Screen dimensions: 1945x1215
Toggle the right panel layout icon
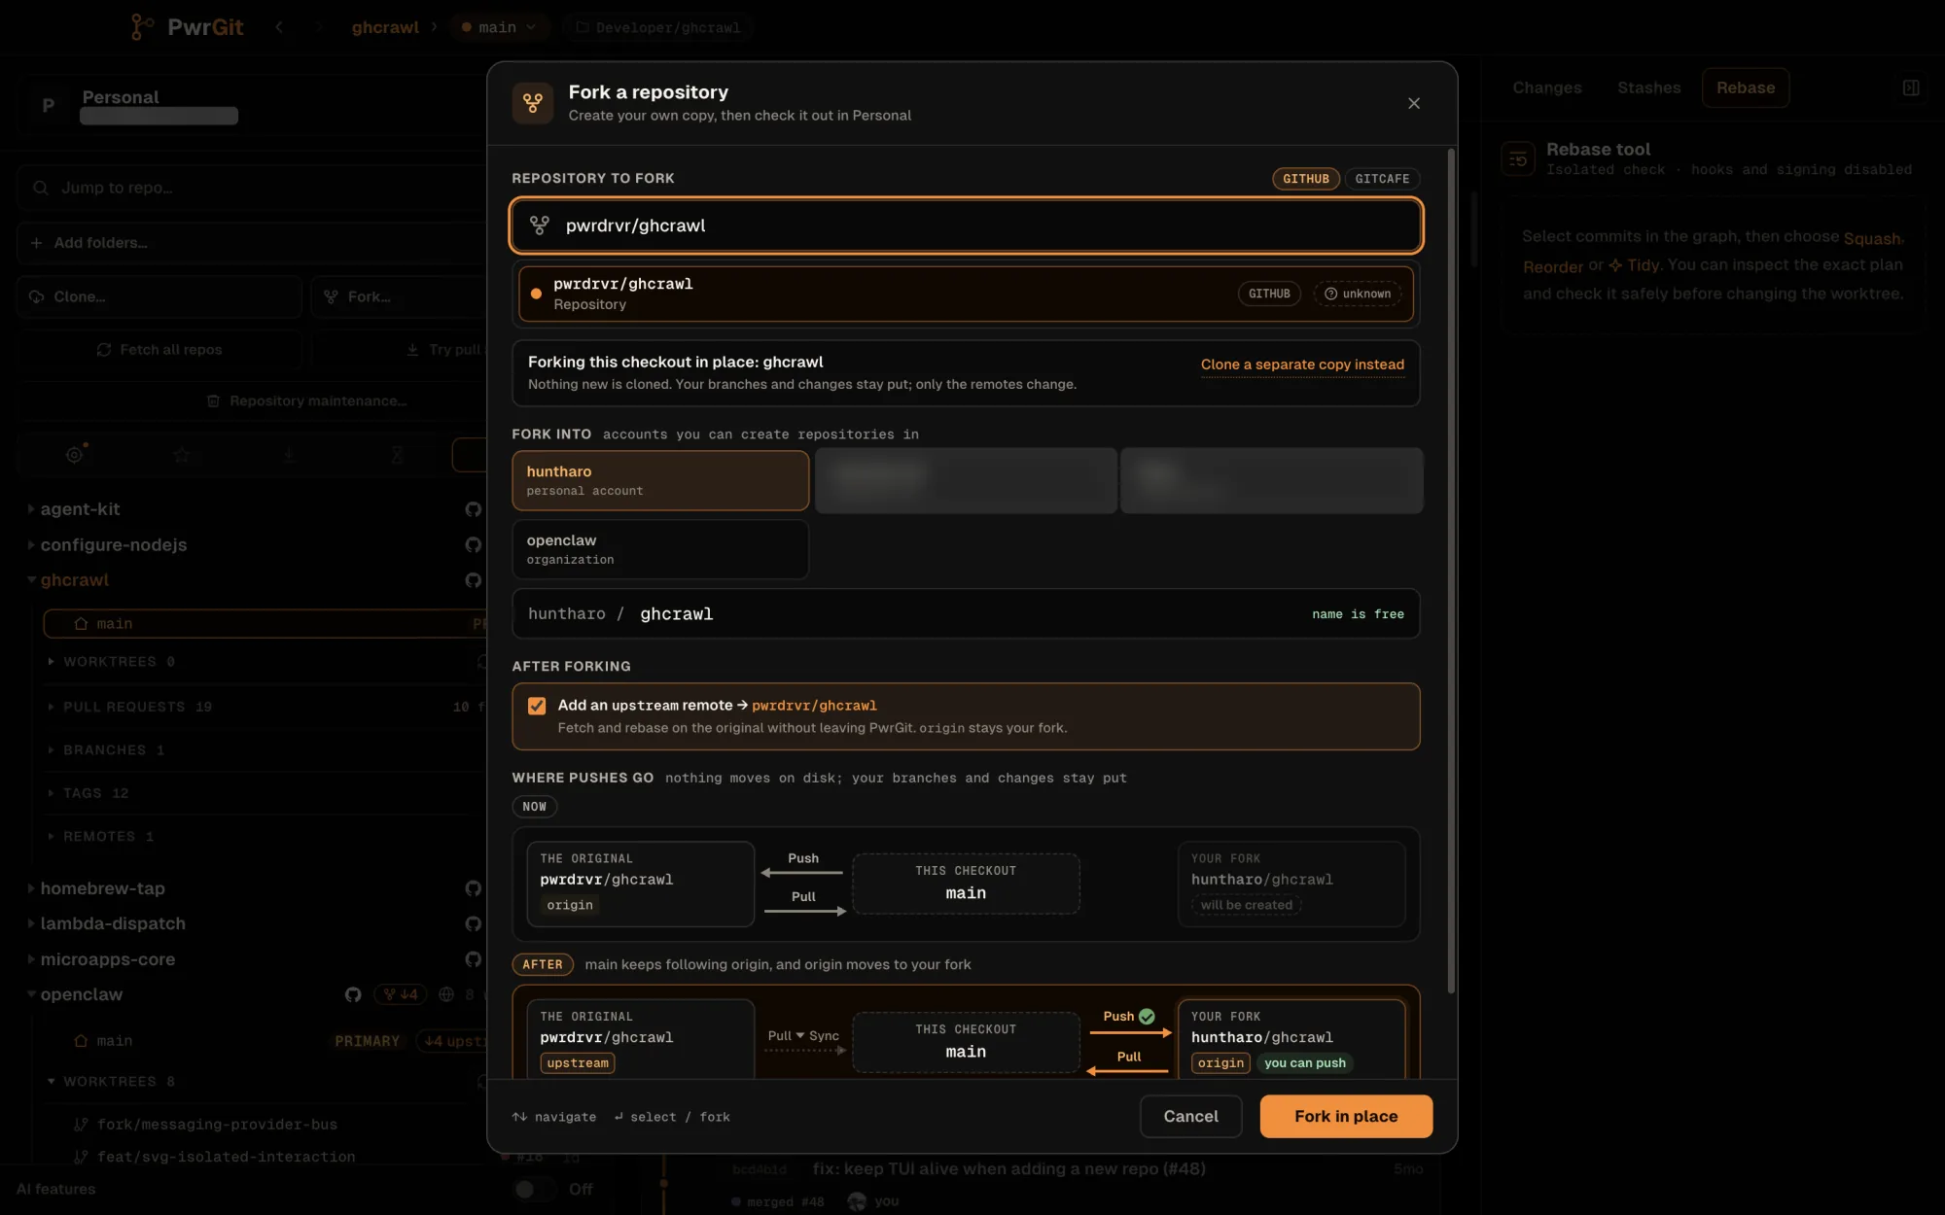pos(1911,87)
